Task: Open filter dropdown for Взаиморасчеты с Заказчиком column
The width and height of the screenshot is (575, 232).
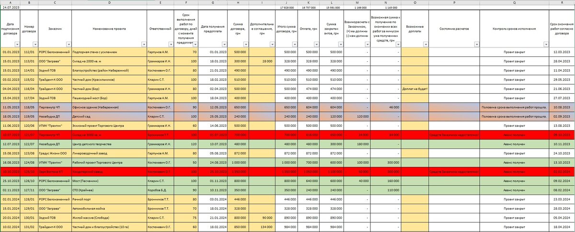Action: point(367,44)
